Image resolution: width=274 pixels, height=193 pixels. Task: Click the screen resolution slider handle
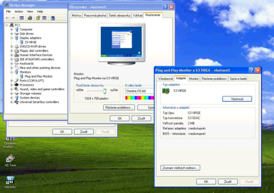105,91
